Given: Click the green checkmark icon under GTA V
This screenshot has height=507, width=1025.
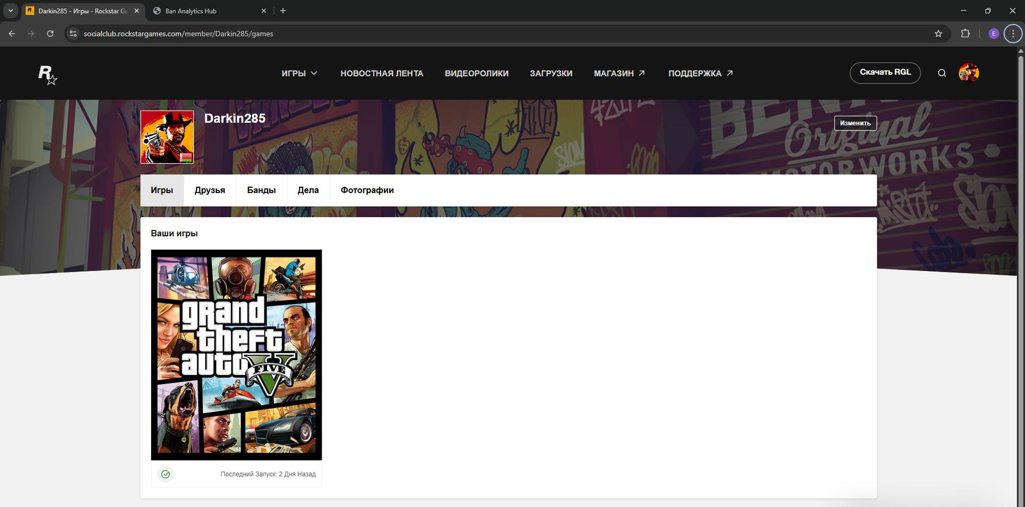Looking at the screenshot, I should pyautogui.click(x=165, y=474).
